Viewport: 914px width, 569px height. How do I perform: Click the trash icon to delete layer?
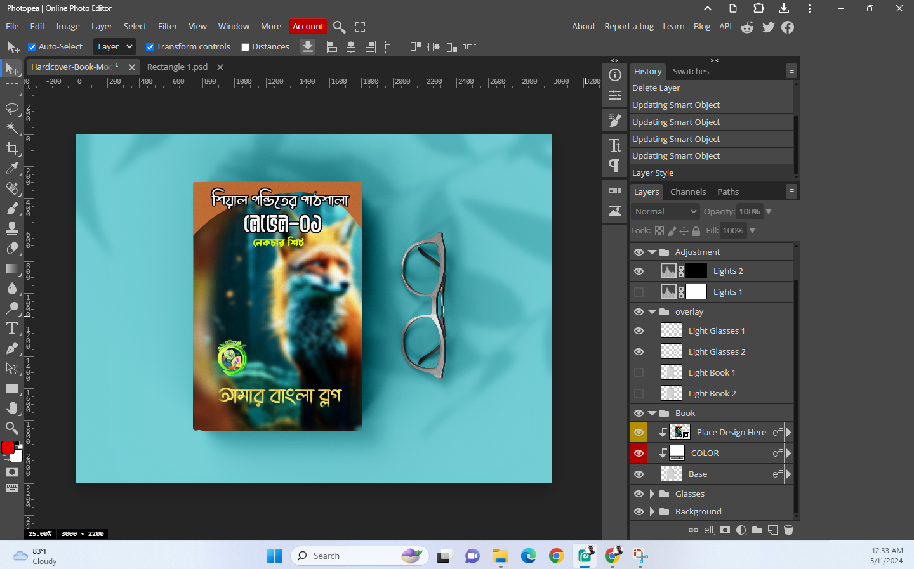788,530
